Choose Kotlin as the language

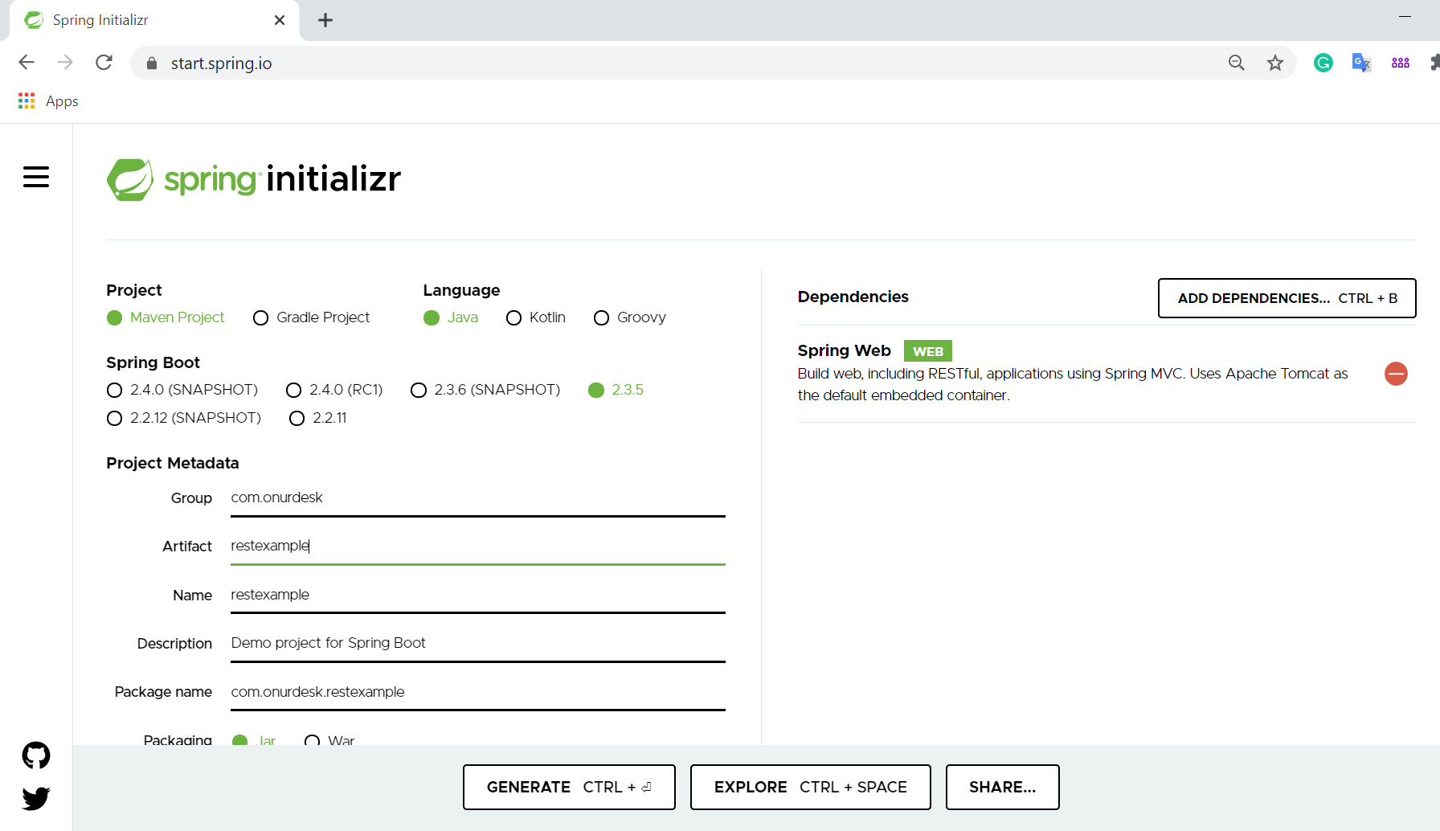pos(514,317)
